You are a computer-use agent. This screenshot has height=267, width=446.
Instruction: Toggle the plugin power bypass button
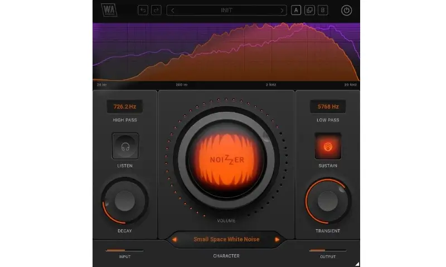coord(347,10)
